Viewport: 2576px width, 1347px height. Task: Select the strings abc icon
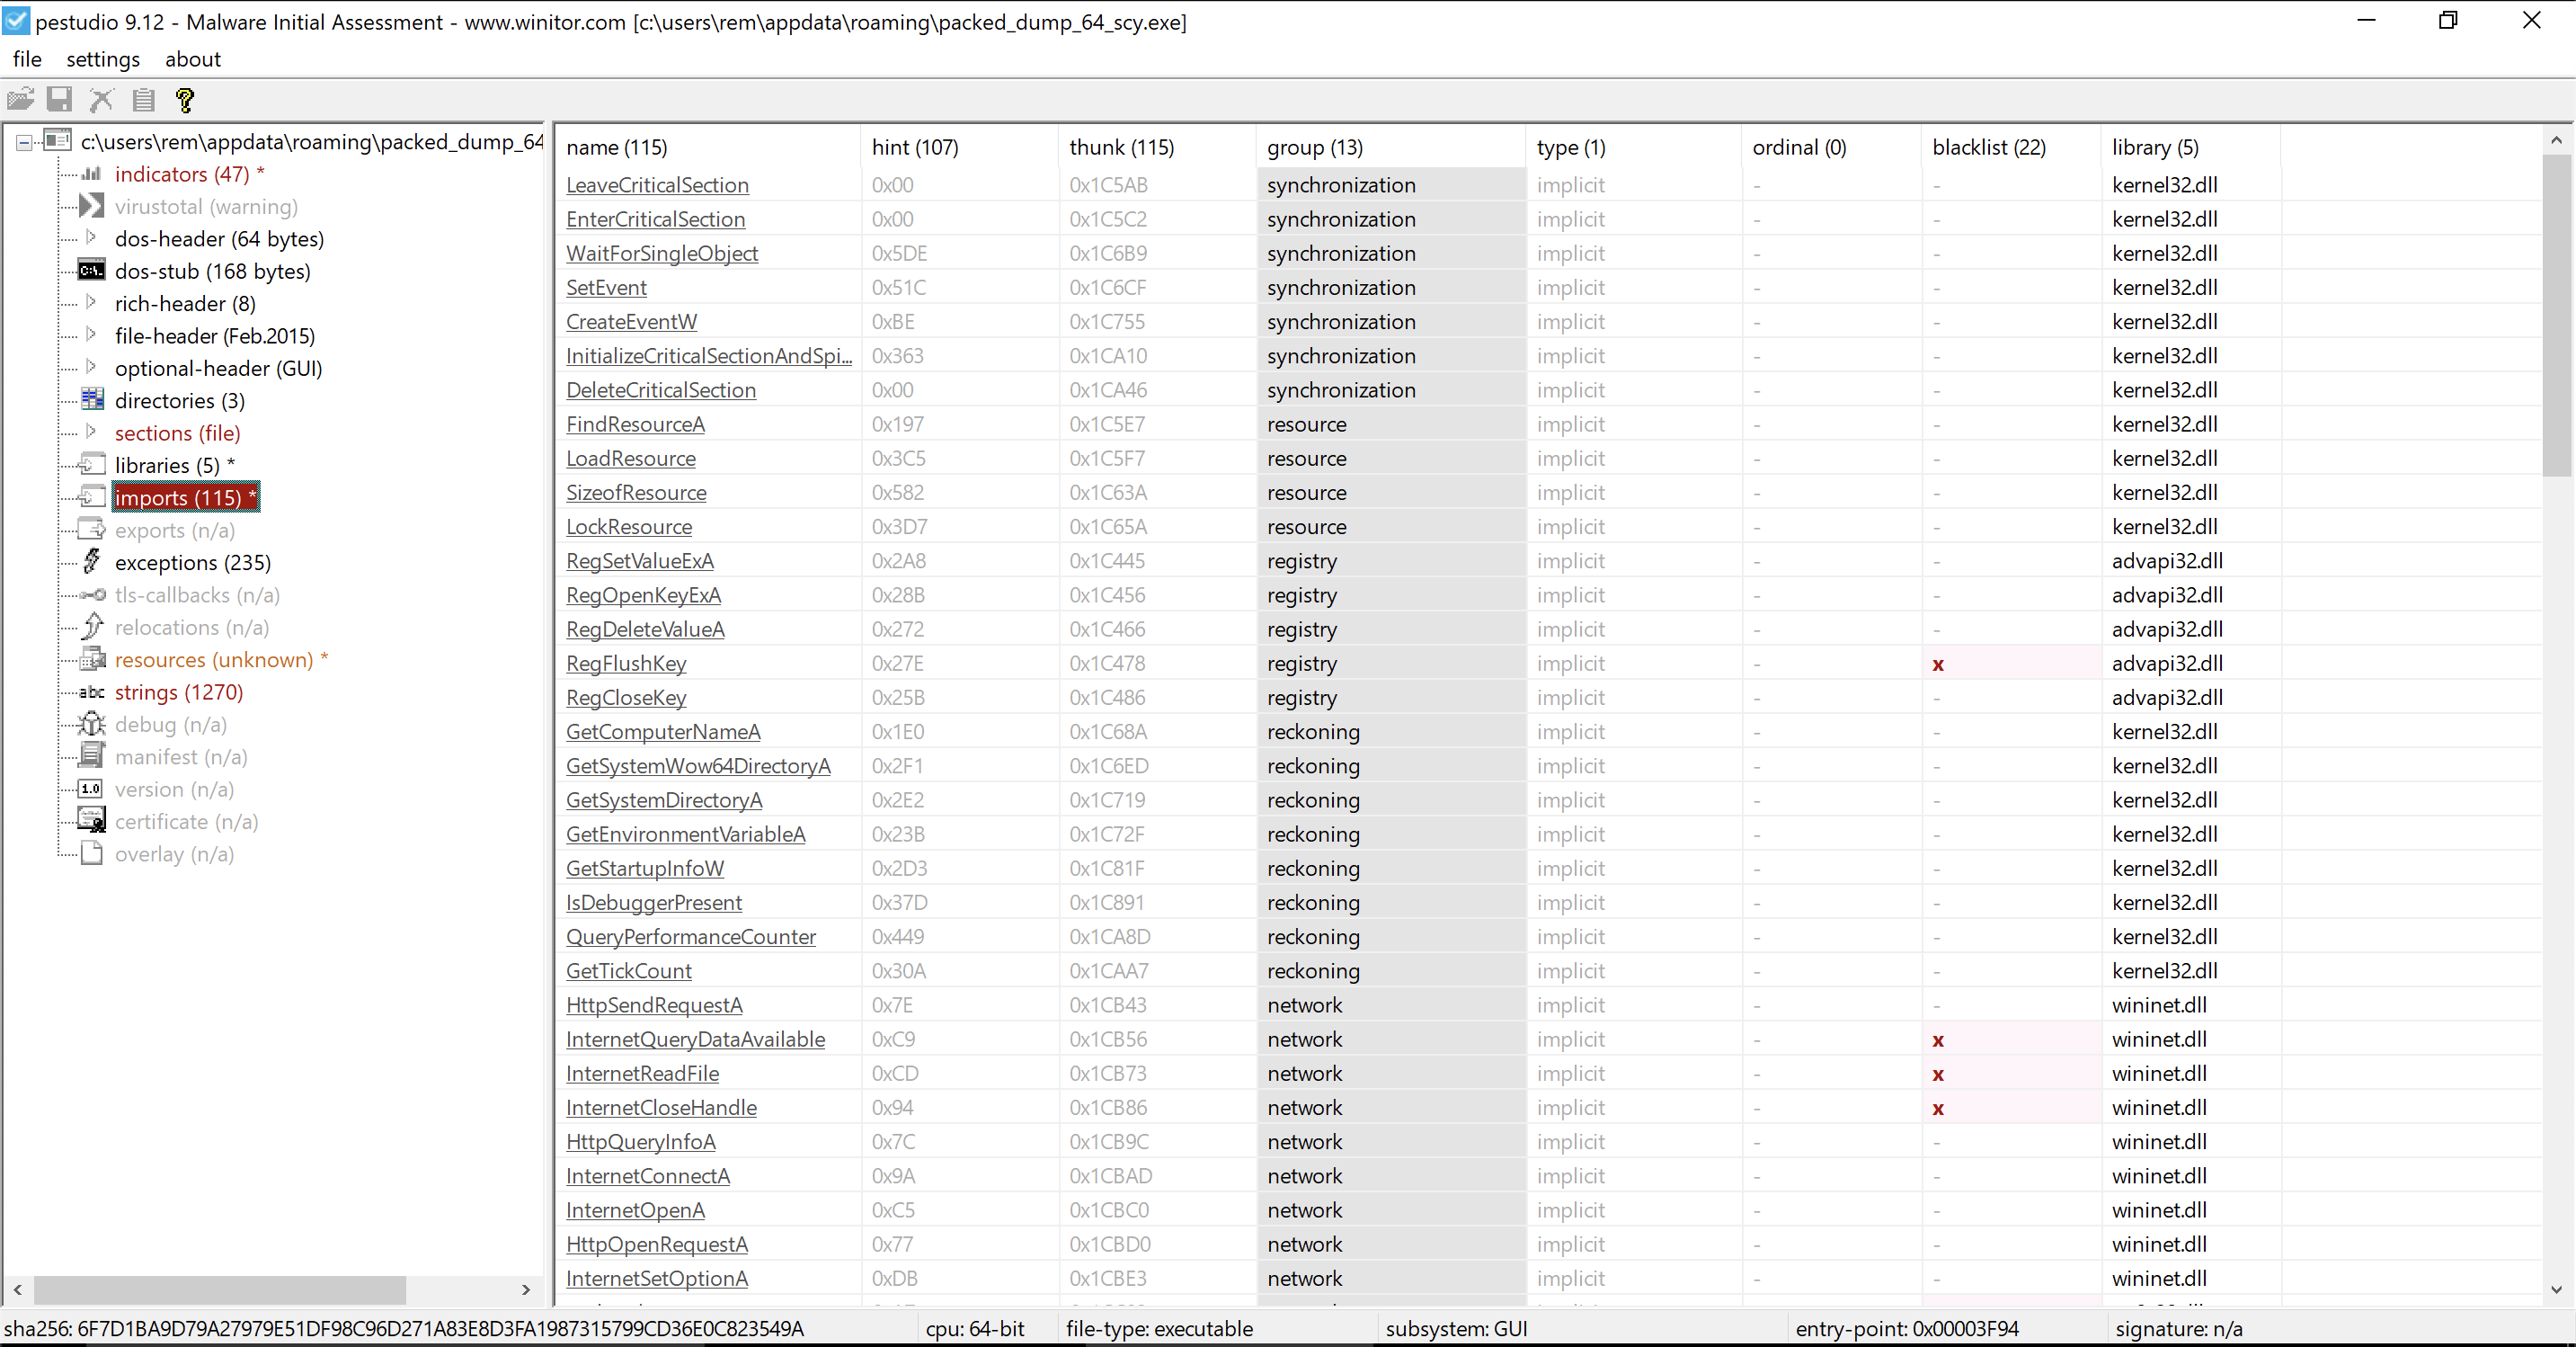(92, 691)
